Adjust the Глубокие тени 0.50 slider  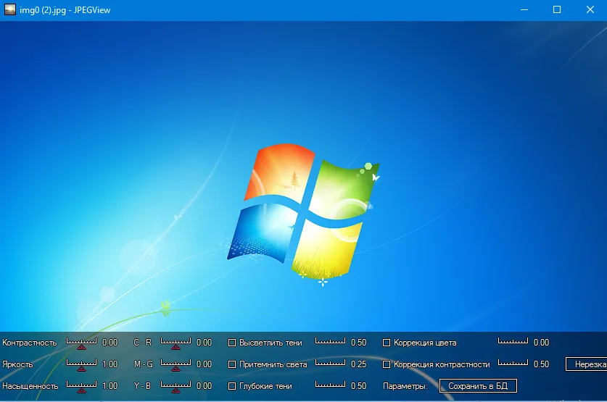(x=330, y=385)
